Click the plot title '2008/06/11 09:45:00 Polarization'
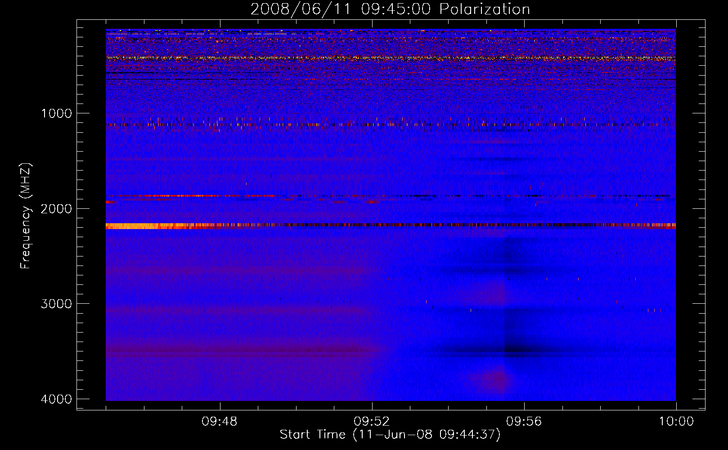 (x=390, y=9)
